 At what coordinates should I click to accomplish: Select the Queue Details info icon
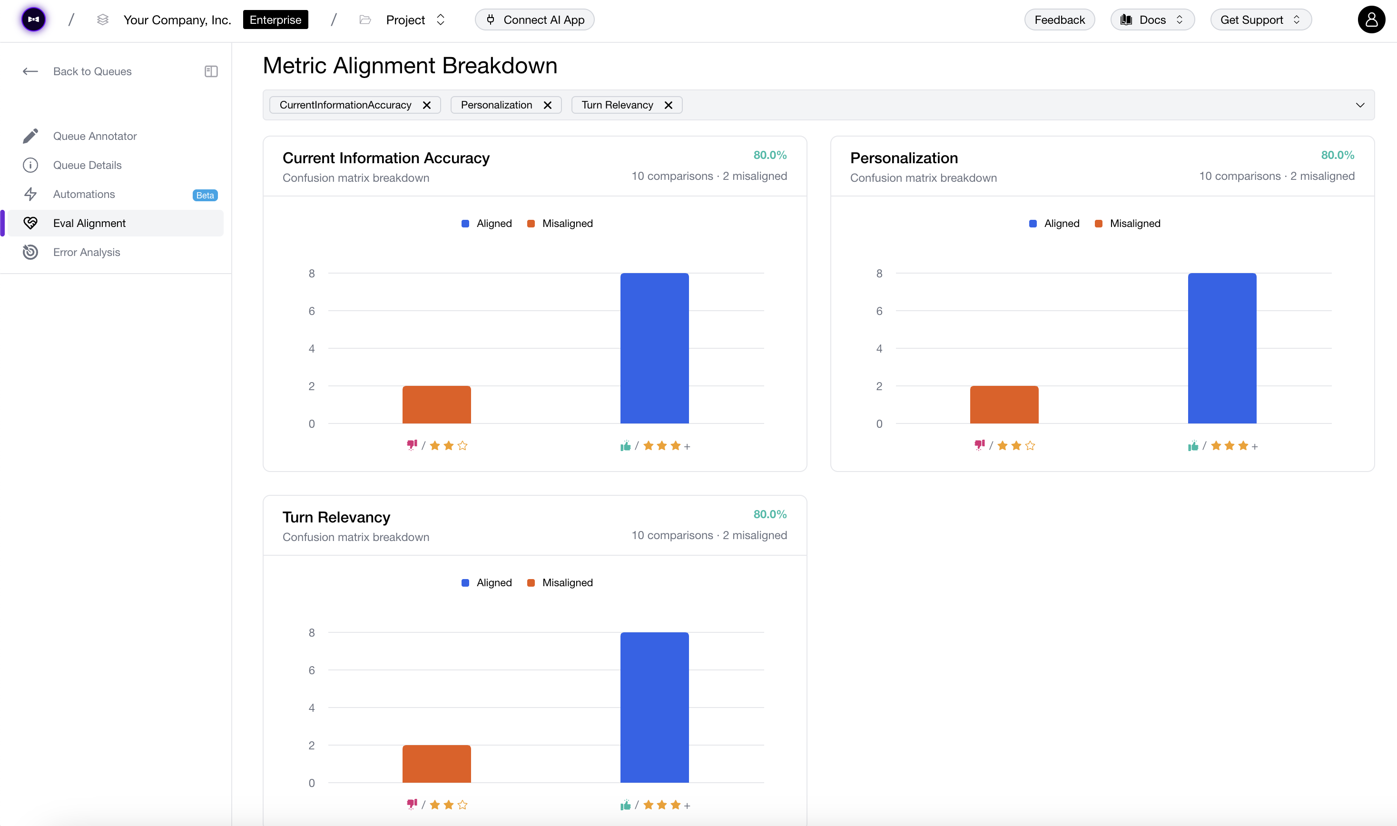coord(30,165)
